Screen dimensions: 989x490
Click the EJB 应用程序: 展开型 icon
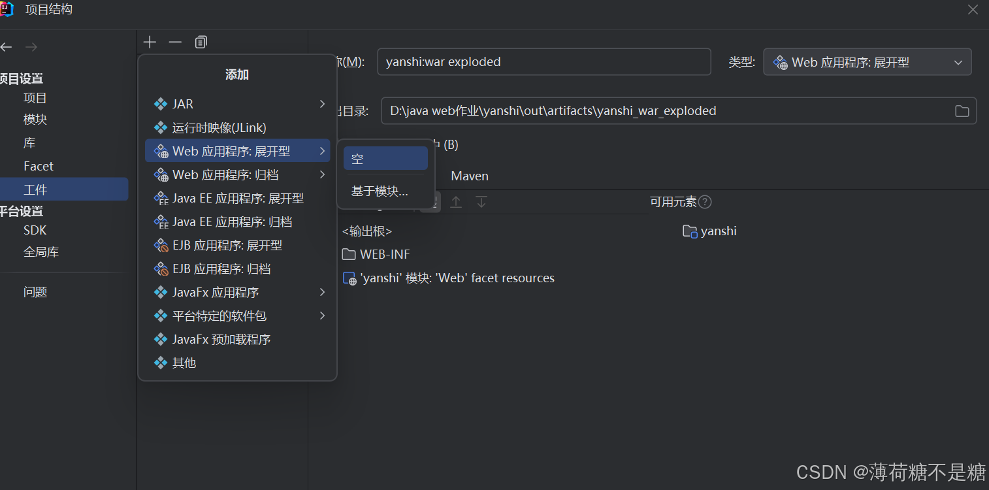click(x=161, y=245)
